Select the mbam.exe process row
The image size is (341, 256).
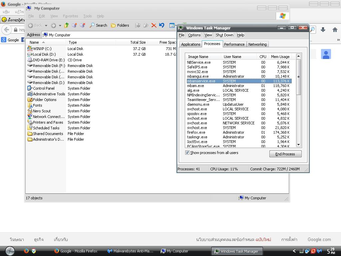[238, 86]
